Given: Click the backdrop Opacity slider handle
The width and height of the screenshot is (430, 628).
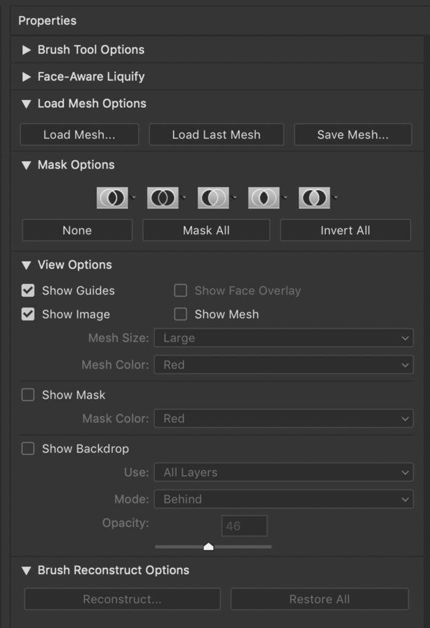Looking at the screenshot, I should point(209,546).
